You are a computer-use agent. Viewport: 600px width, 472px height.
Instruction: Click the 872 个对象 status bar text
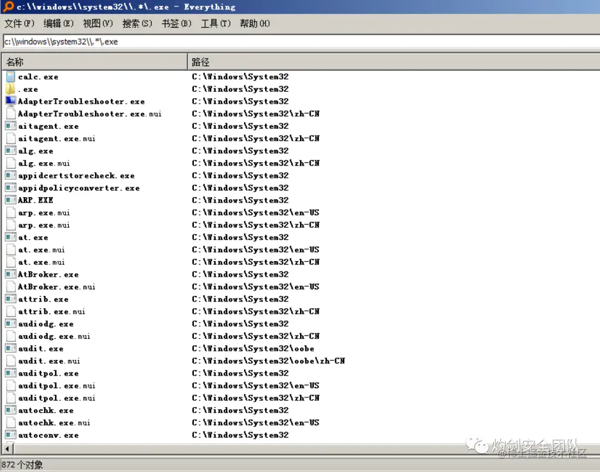pos(22,465)
